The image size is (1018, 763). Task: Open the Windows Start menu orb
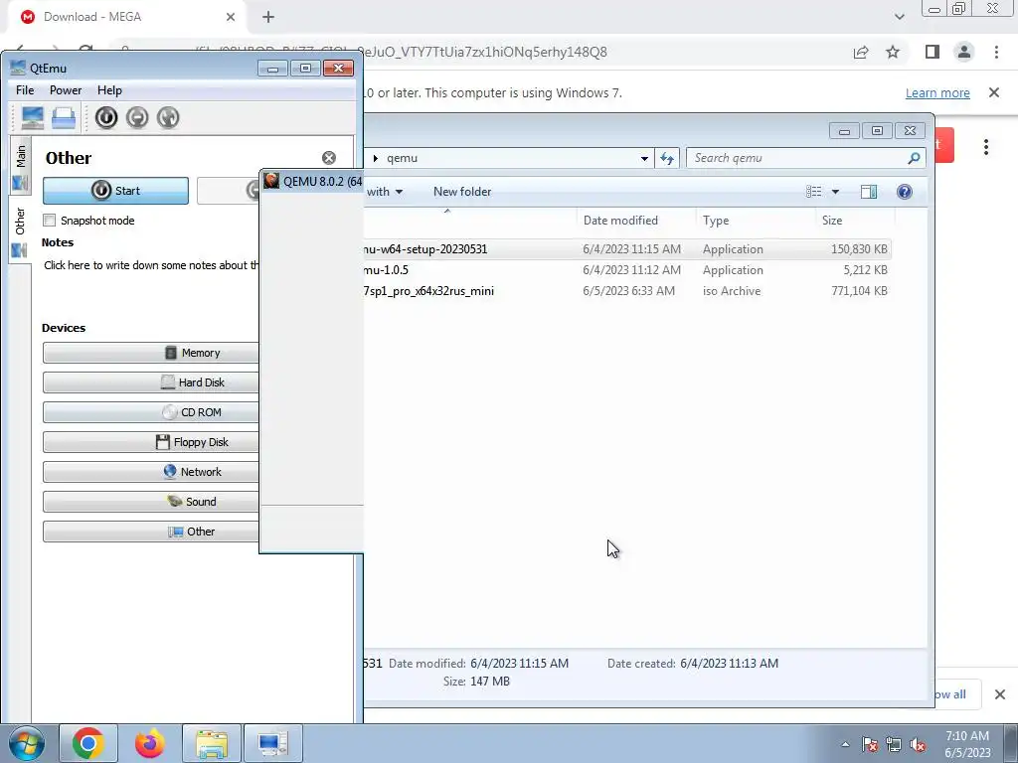[x=26, y=743]
